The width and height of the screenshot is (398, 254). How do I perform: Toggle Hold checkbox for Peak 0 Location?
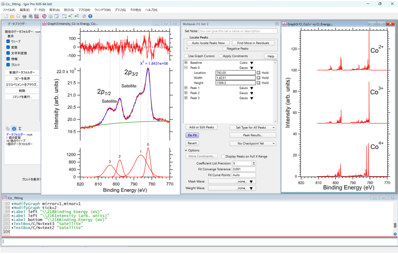(258, 73)
